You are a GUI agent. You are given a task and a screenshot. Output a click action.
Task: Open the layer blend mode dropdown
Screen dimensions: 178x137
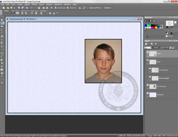pyautogui.click(x=157, y=47)
